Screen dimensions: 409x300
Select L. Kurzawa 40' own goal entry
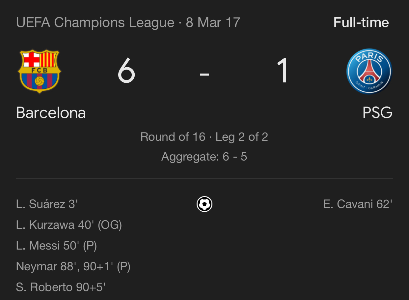point(69,225)
